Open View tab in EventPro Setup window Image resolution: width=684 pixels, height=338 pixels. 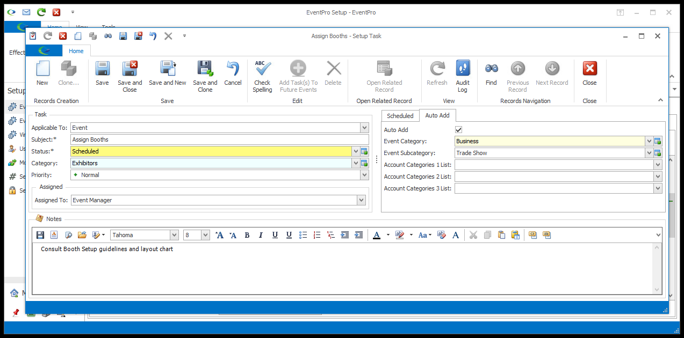click(x=82, y=27)
